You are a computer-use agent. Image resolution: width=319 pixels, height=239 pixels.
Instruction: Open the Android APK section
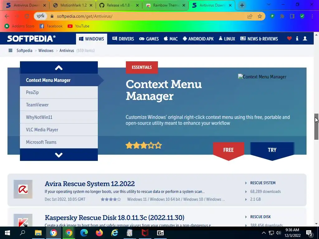pyautogui.click(x=198, y=39)
